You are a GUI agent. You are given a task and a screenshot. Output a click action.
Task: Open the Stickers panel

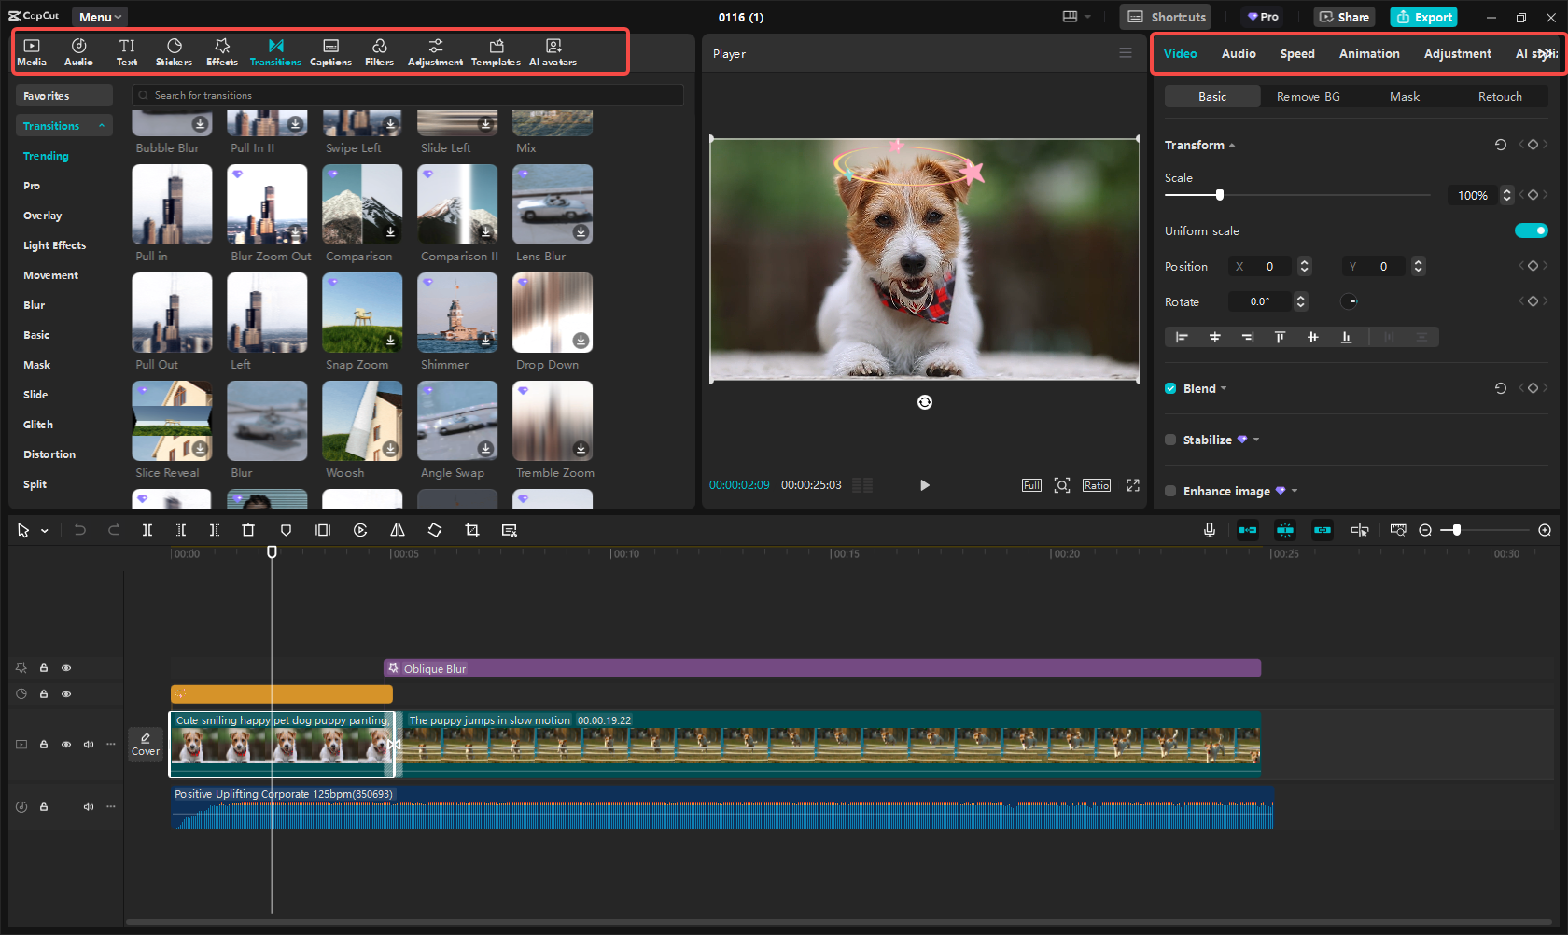[174, 51]
